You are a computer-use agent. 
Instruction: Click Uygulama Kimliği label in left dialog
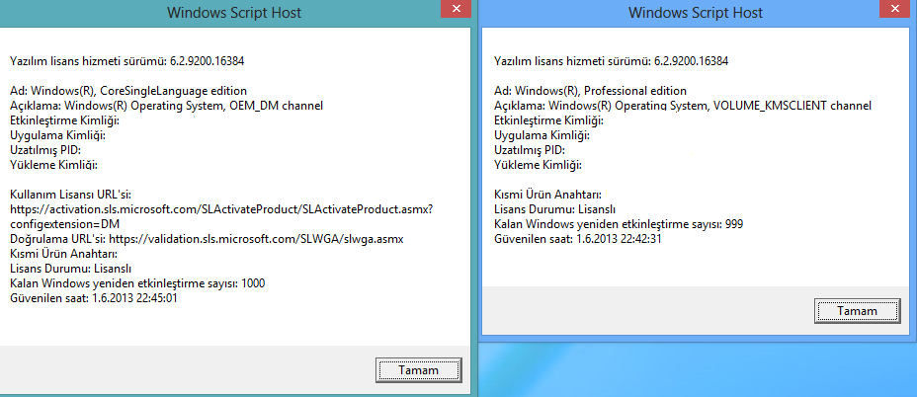click(x=58, y=135)
